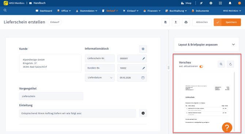Click the Informationsblock heading
The height and width of the screenshot is (134, 245).
[x=97, y=49]
